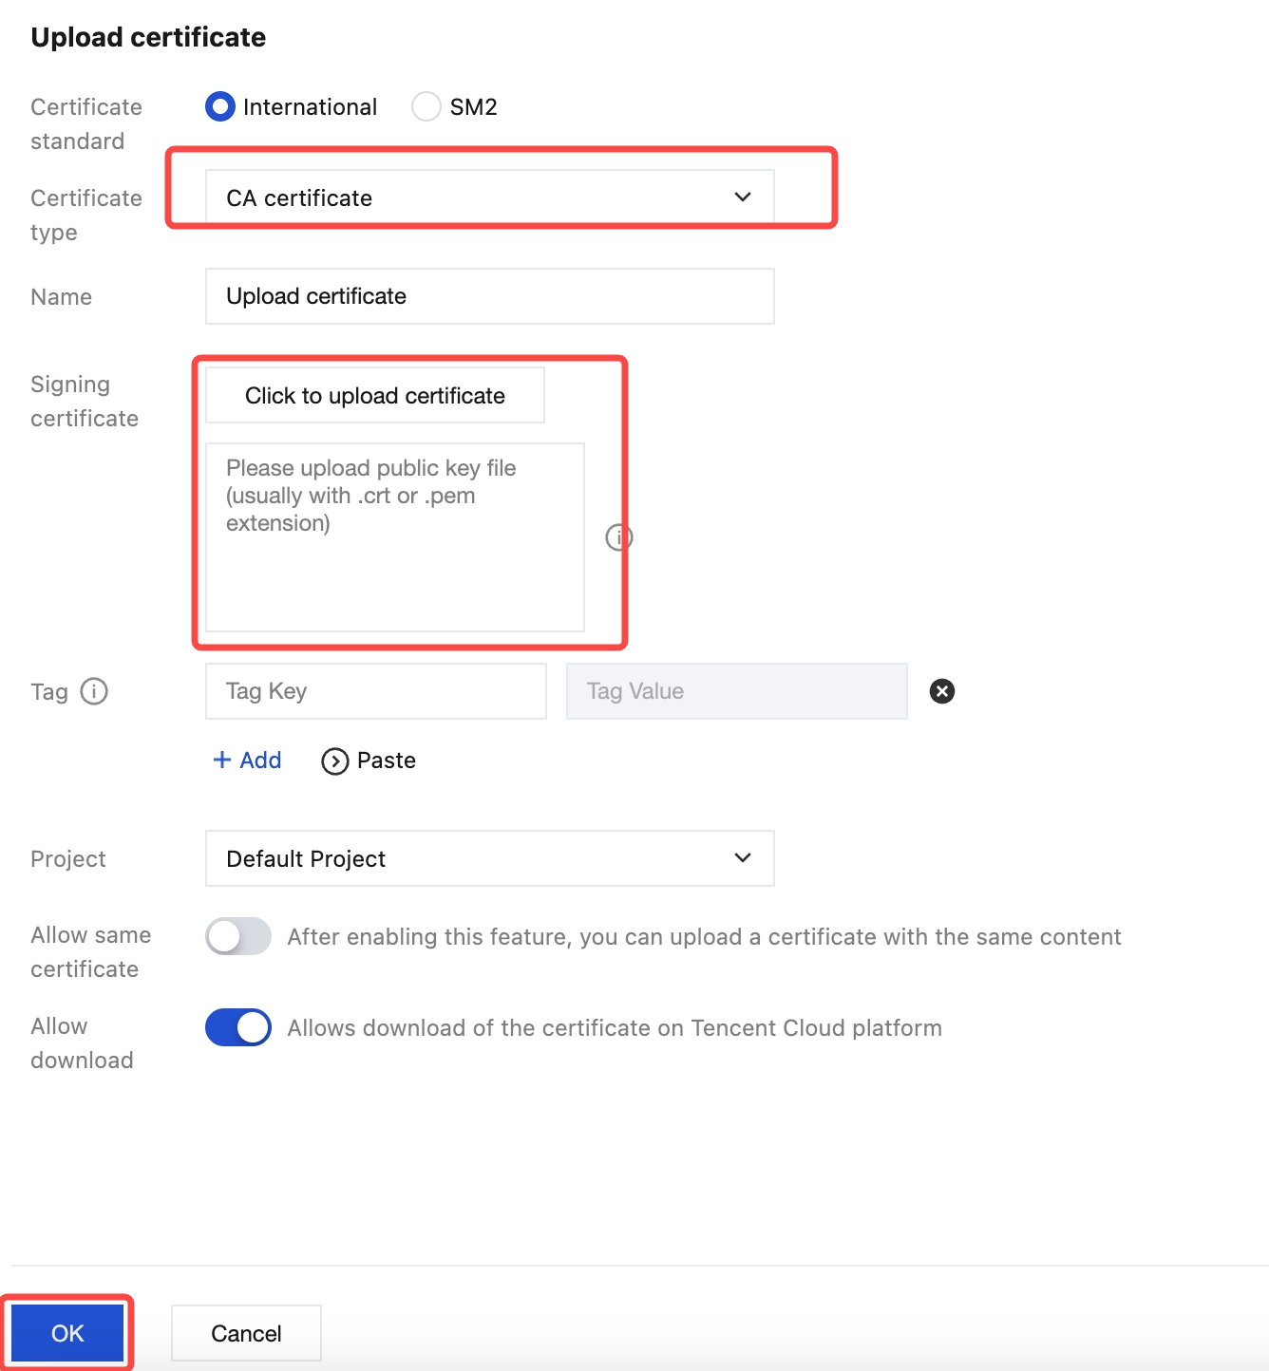This screenshot has width=1269, height=1371.
Task: Disable the Allow download toggle
Action: pyautogui.click(x=238, y=1027)
